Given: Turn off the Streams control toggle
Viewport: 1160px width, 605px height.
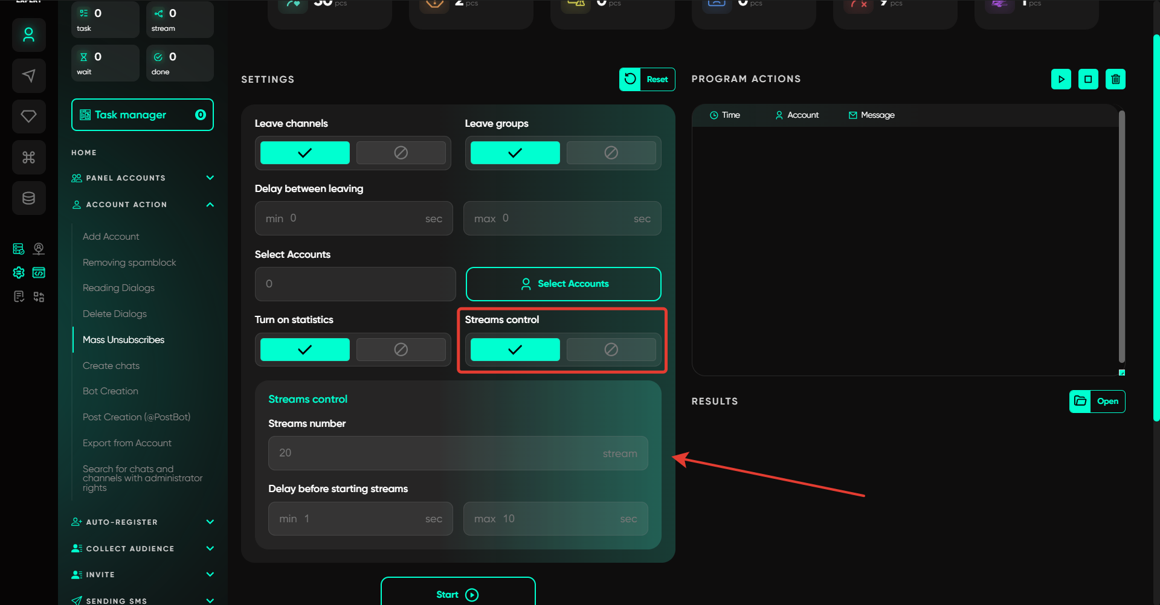Looking at the screenshot, I should (611, 350).
